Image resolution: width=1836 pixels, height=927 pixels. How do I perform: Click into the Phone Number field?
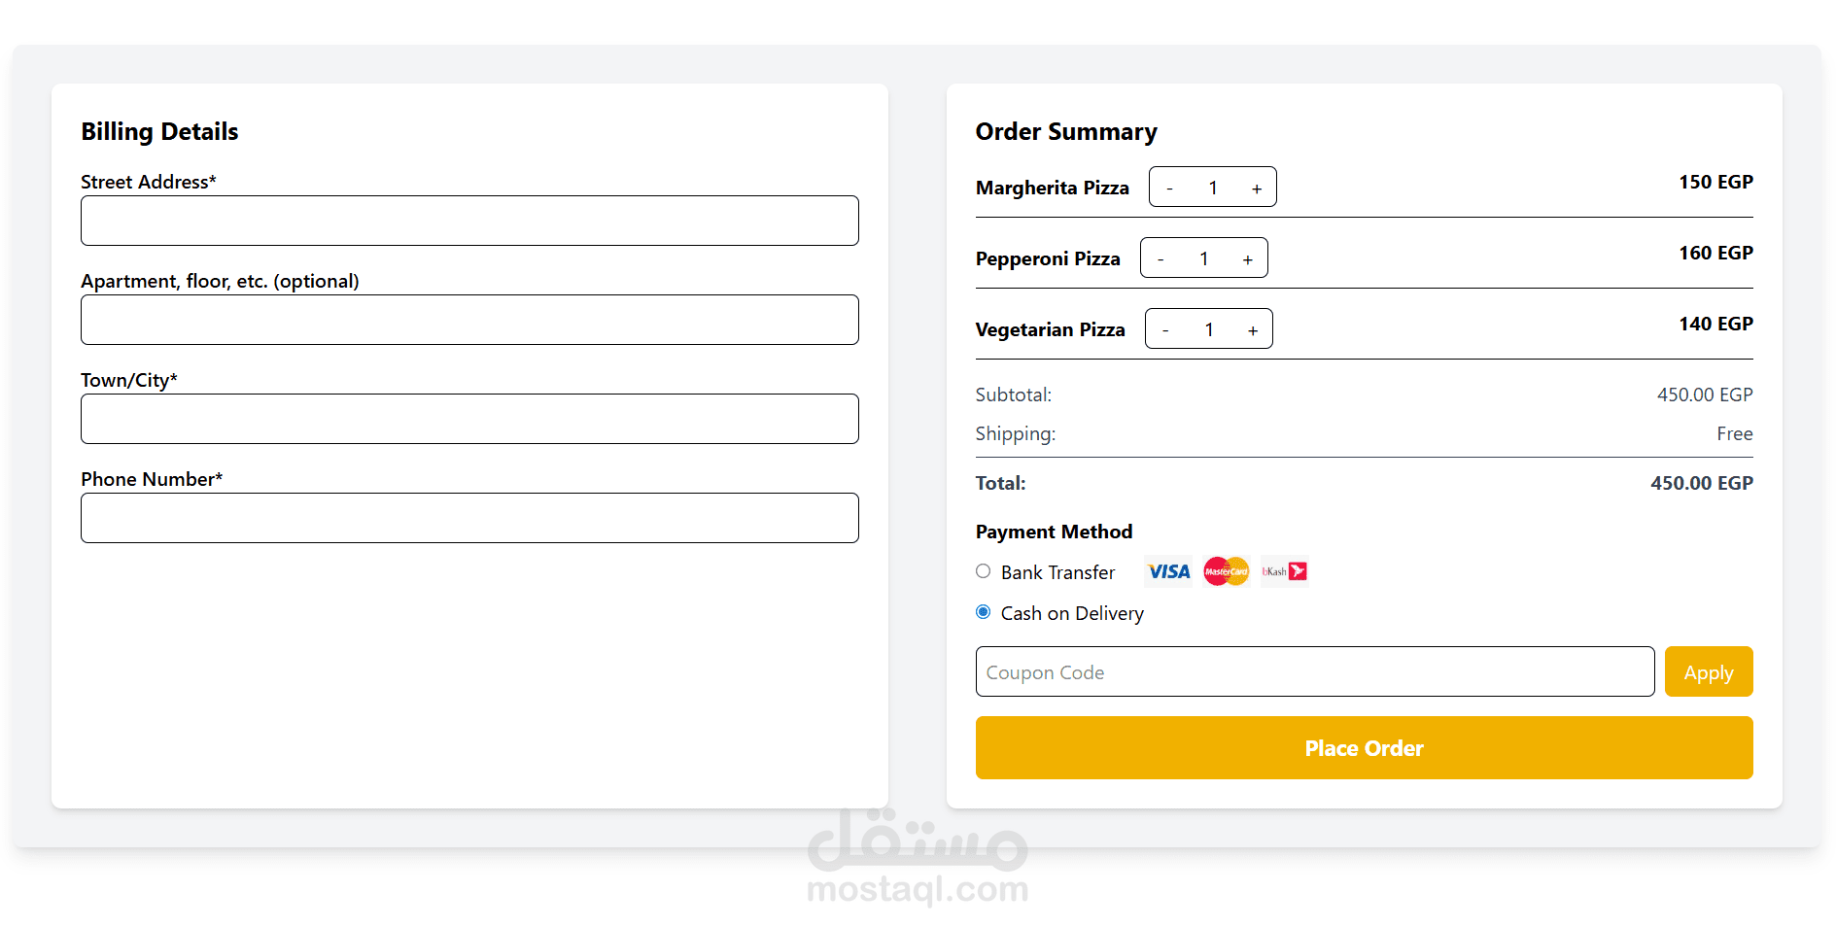[x=469, y=518]
